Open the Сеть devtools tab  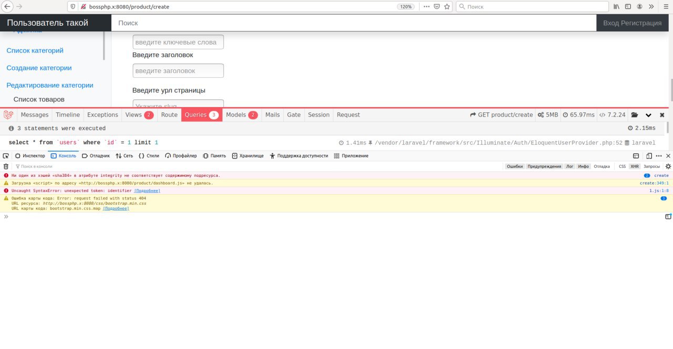[125, 156]
